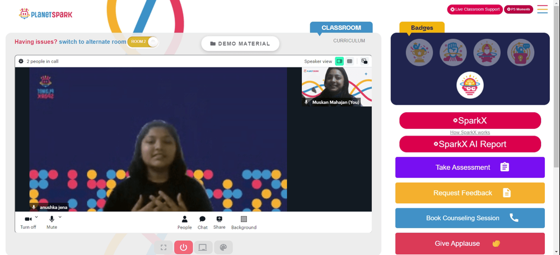Click Request Feedback button

(x=470, y=193)
